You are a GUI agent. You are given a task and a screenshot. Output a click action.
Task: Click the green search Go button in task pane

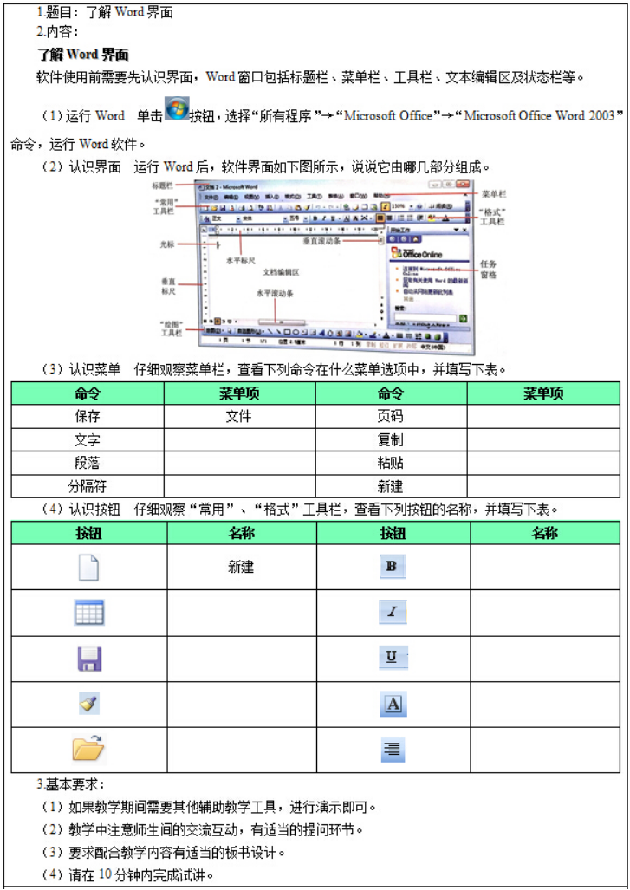pyautogui.click(x=463, y=318)
